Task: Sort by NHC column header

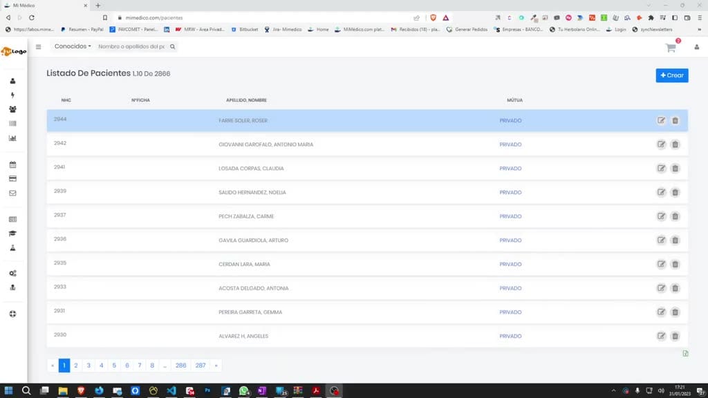Action: pyautogui.click(x=66, y=100)
